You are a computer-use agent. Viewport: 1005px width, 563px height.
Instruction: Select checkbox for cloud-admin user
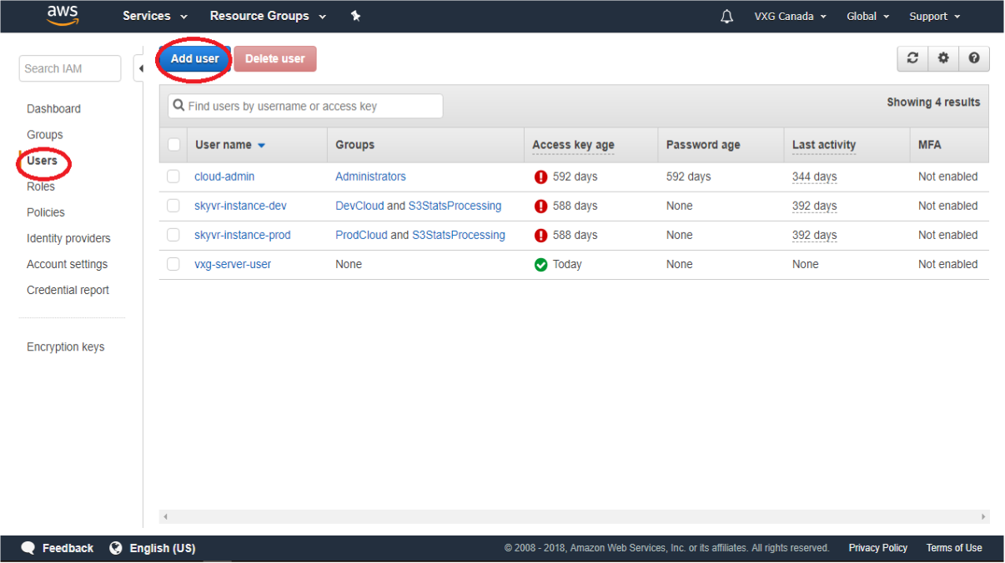[x=173, y=177]
